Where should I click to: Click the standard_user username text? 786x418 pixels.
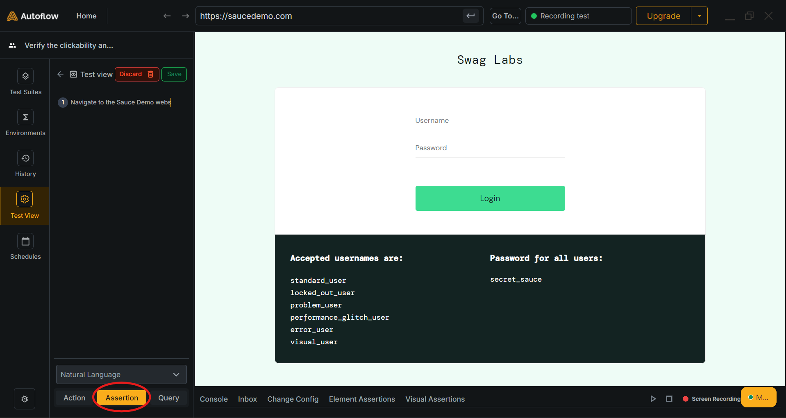click(318, 280)
